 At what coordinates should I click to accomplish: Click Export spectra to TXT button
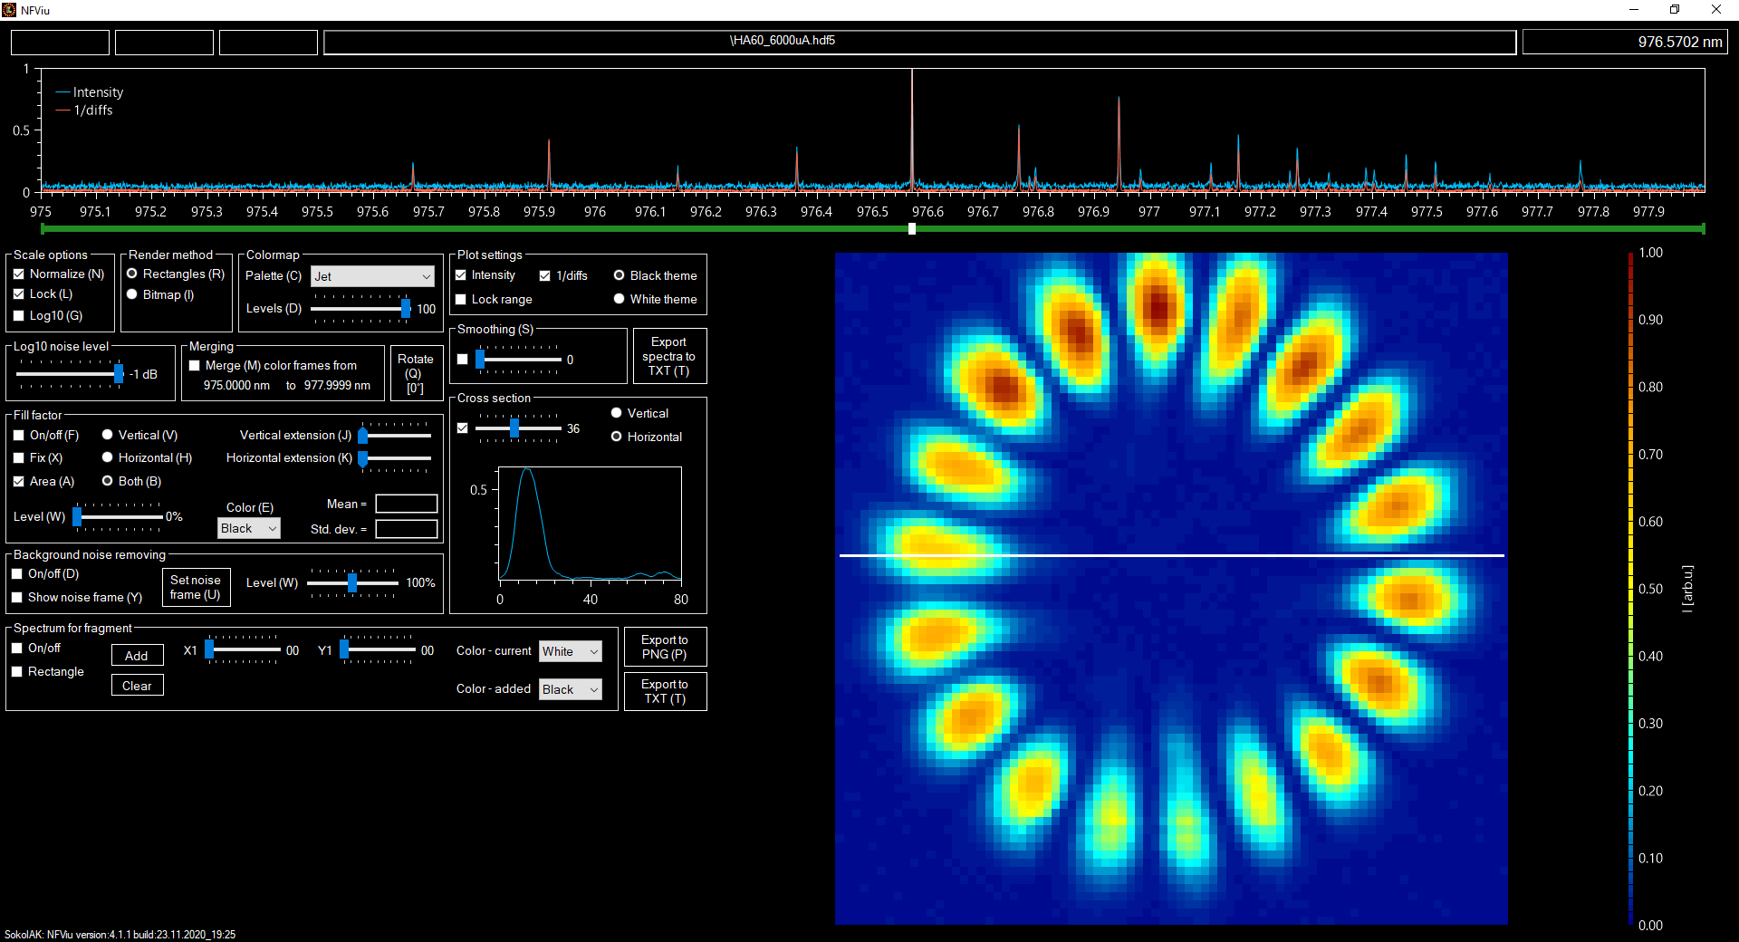668,356
